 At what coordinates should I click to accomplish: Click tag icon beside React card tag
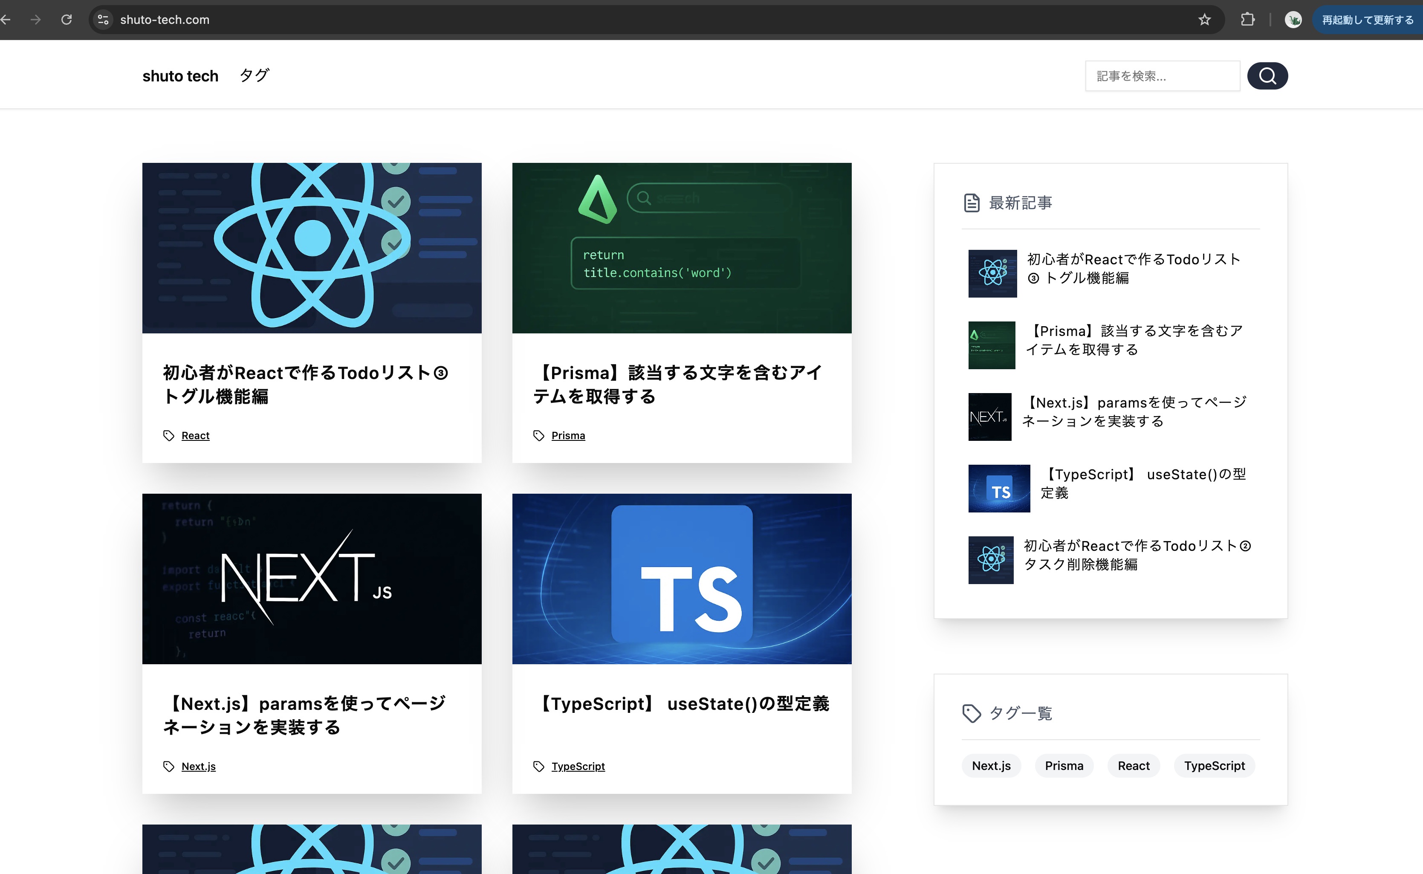coord(169,435)
